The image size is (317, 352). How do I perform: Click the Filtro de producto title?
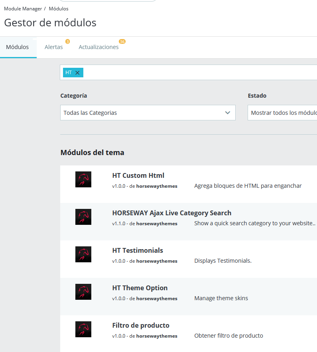(x=141, y=326)
